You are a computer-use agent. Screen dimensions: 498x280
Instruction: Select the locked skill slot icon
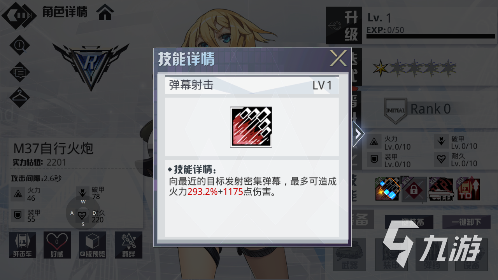point(414,189)
